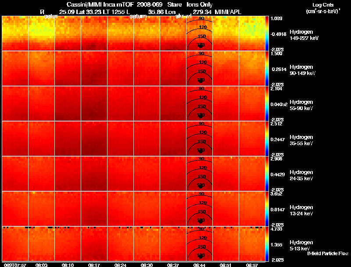Click the color scale bar for 149-227 keV

(267, 33)
